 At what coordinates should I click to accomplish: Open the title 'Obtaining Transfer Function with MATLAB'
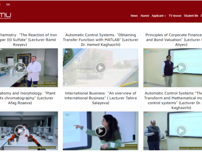click(101, 40)
